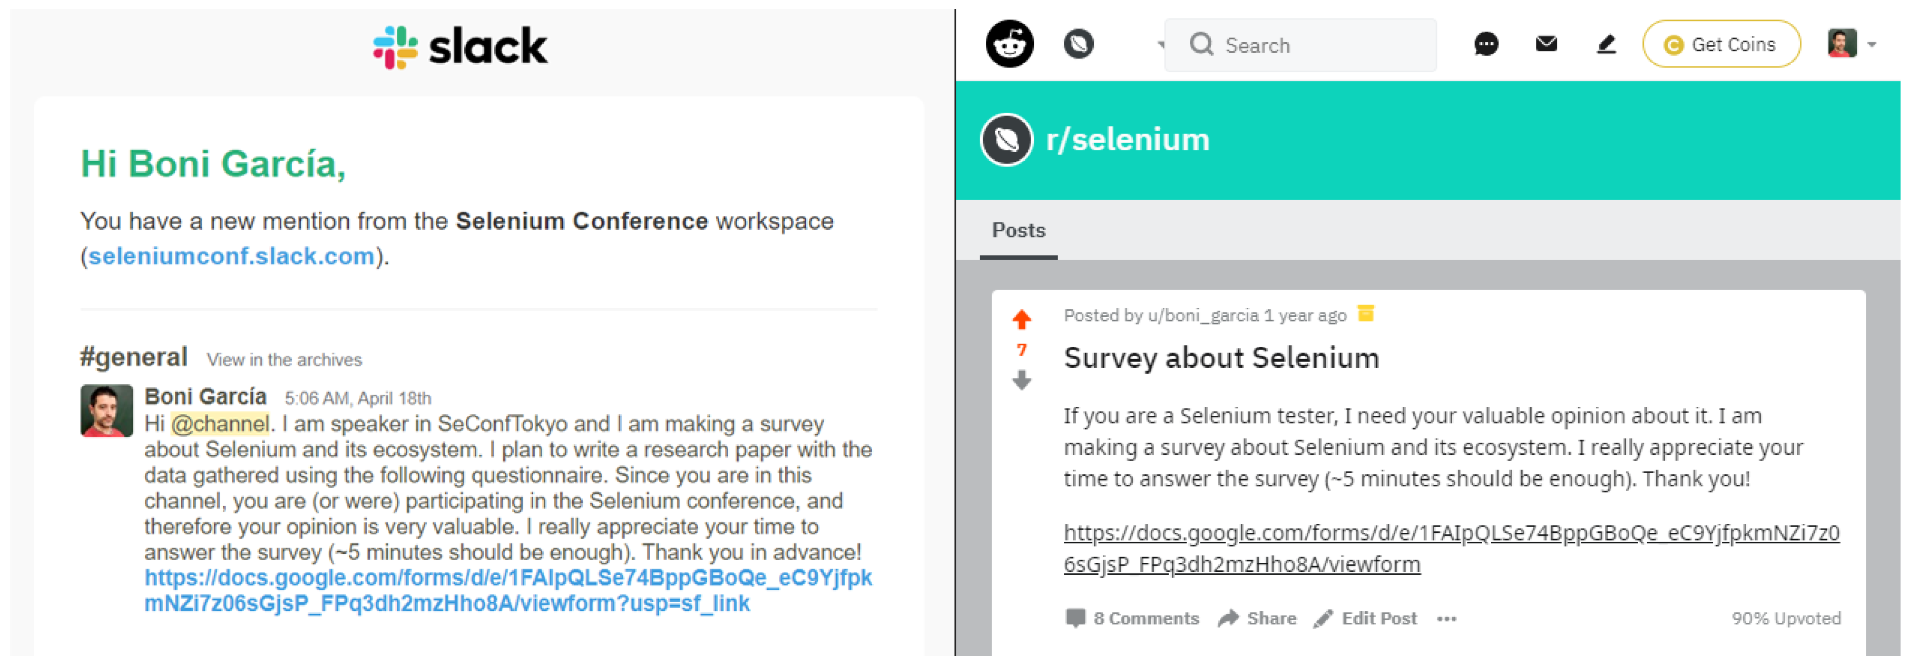Open the mail inbox envelope icon
This screenshot has width=1909, height=664.
tap(1546, 44)
